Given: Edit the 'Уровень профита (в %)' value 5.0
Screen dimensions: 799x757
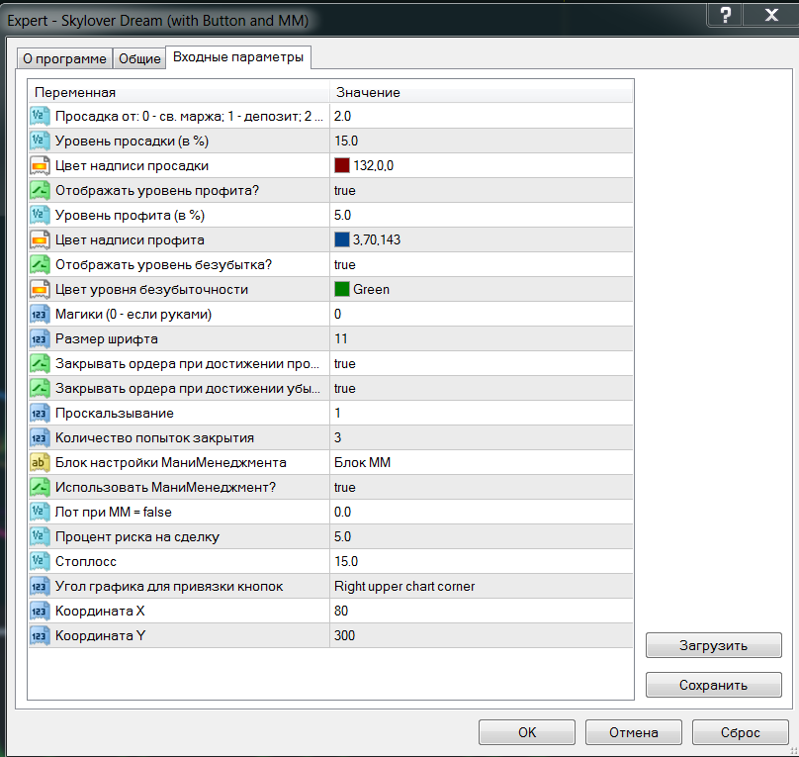Looking at the screenshot, I should click(x=481, y=215).
